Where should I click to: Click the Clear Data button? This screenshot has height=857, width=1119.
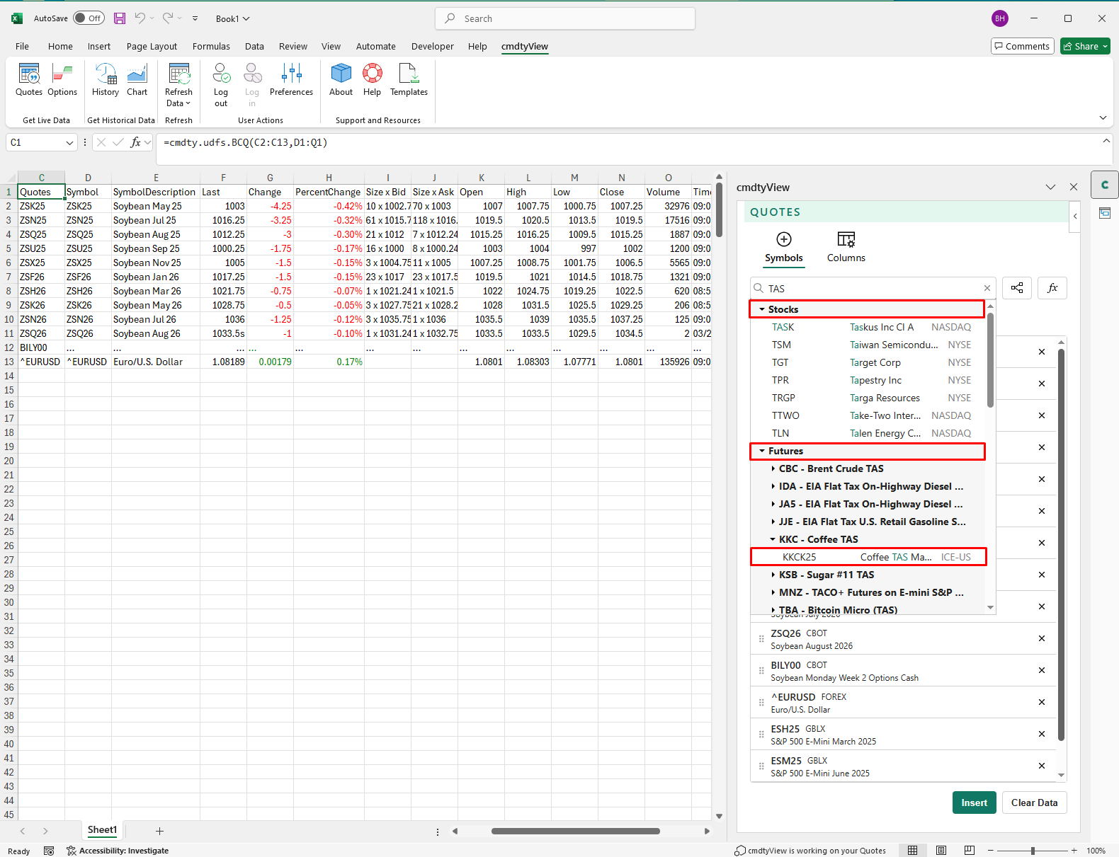click(1034, 803)
